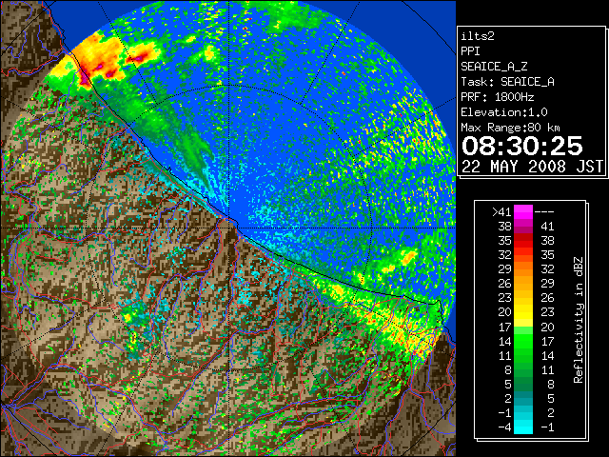The image size is (609, 457).
Task: Pick the light cyan -4 to -1 swatch
Action: pyautogui.click(x=523, y=427)
